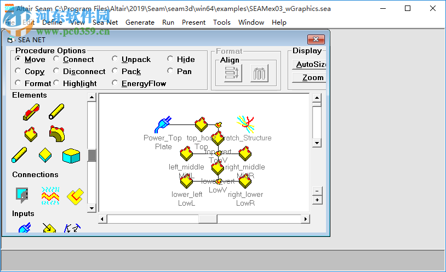
Task: Open the Define menu
Action: 53,22
